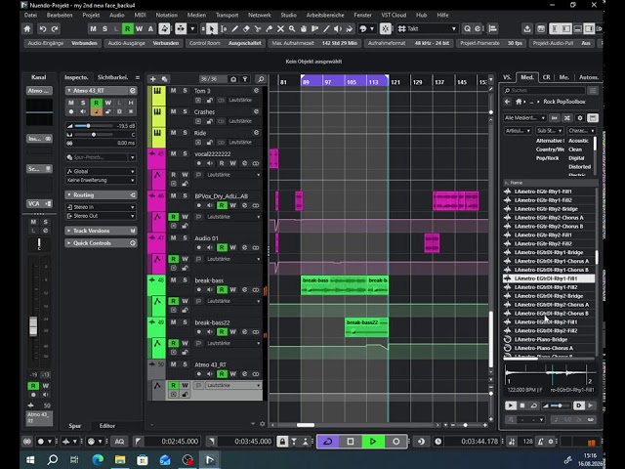This screenshot has width=625, height=469.
Task: Start playback with green Play button
Action: coord(373,441)
